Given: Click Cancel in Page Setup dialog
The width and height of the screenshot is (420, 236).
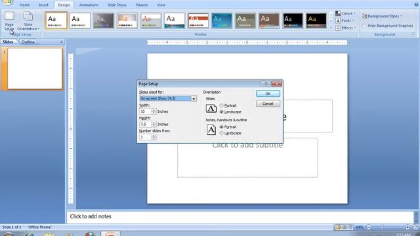Looking at the screenshot, I should point(268,104).
